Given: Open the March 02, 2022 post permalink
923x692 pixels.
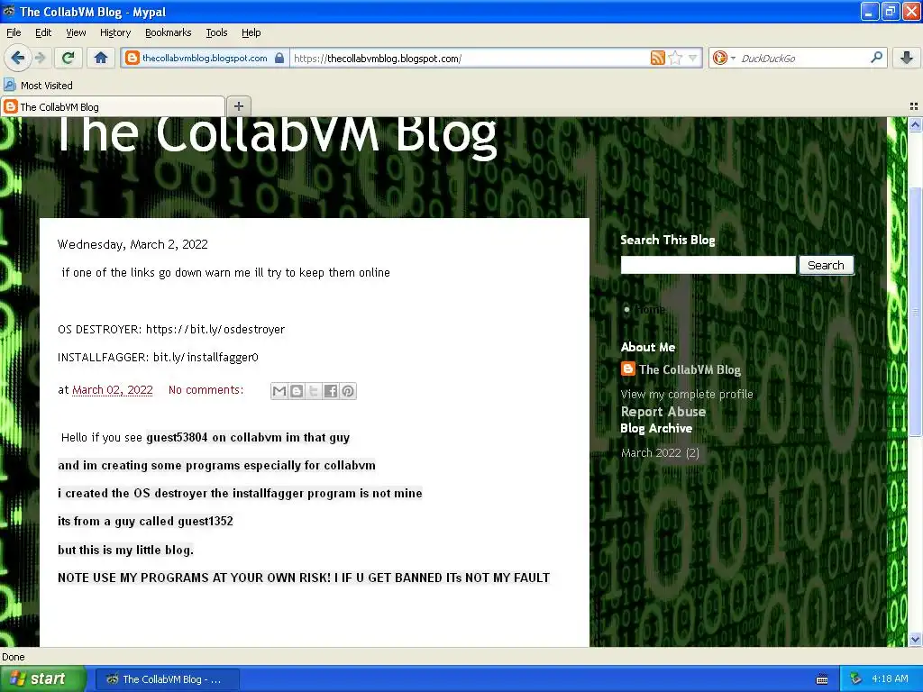Looking at the screenshot, I should coord(113,389).
